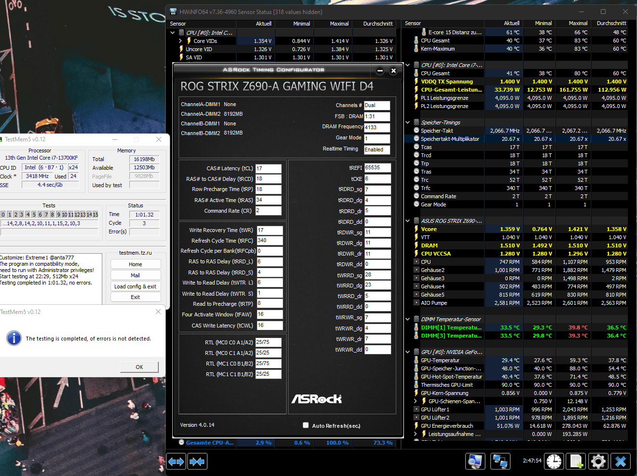The height and width of the screenshot is (476, 637).
Task: Select the VDDQ TX Spannung row
Action: coord(516,82)
